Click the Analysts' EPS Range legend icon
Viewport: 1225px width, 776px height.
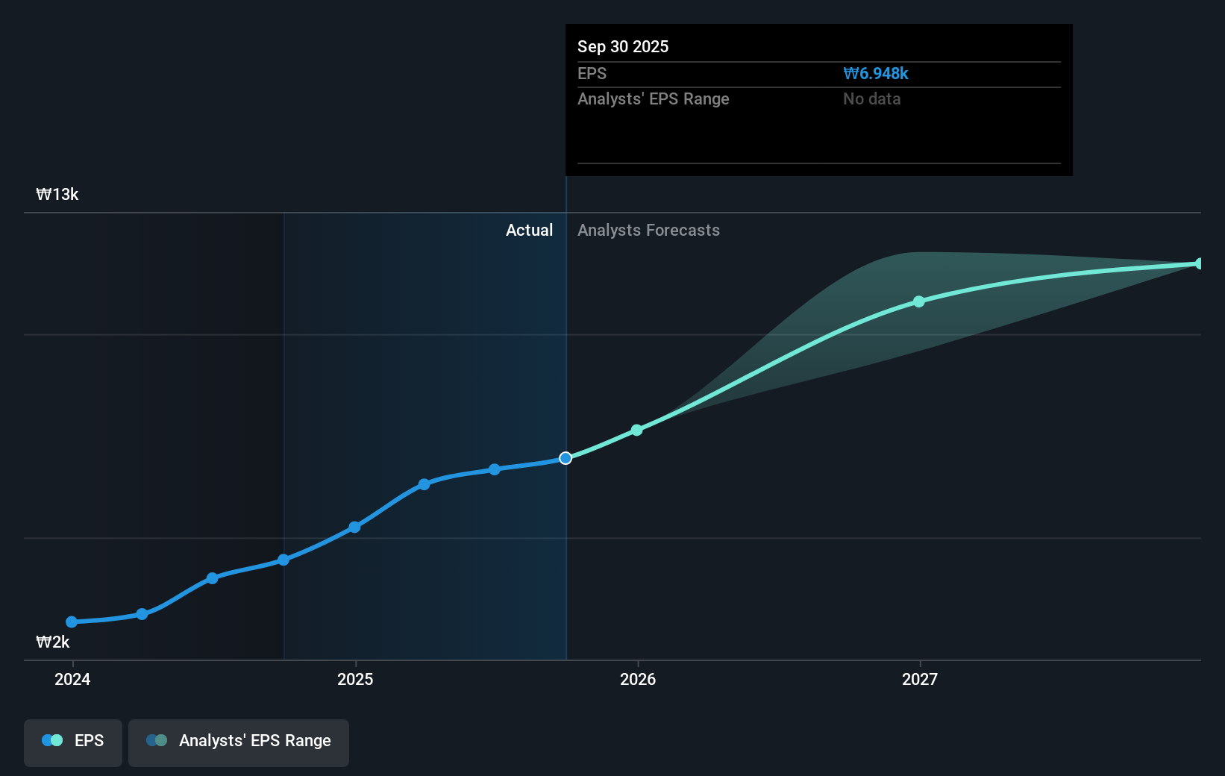click(x=156, y=739)
